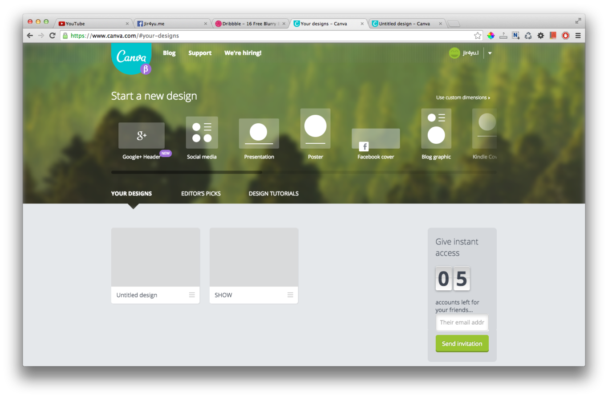Screen dimensions: 608x398
Task: Open the We're hiring! link
Action: (x=243, y=53)
